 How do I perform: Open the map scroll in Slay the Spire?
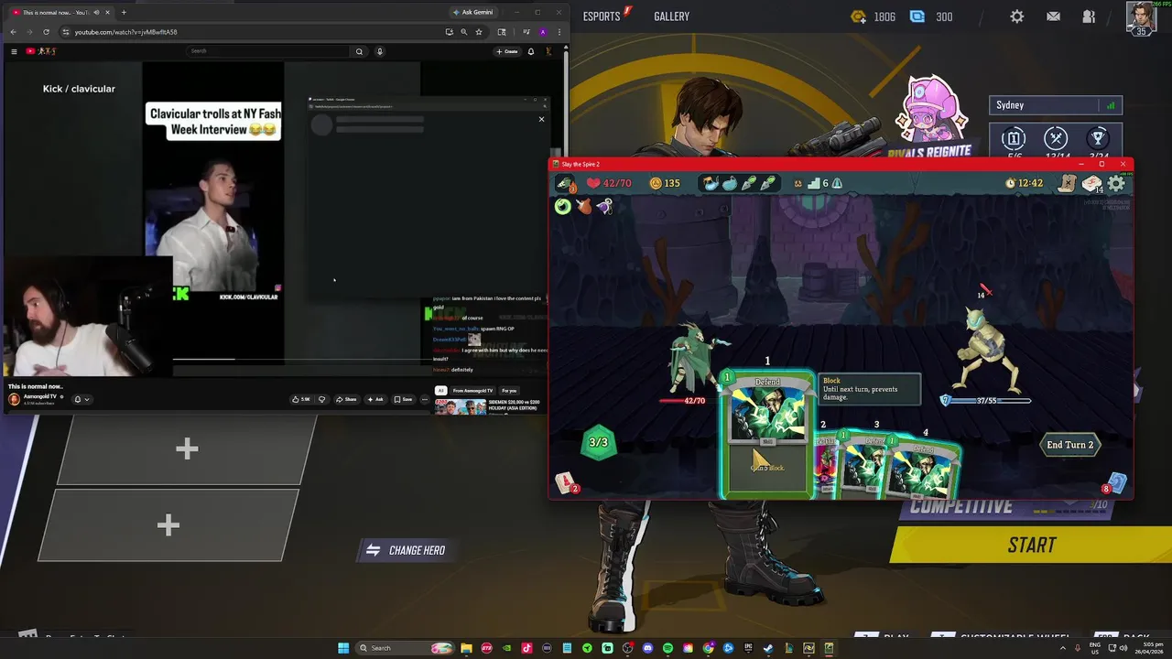(1068, 183)
